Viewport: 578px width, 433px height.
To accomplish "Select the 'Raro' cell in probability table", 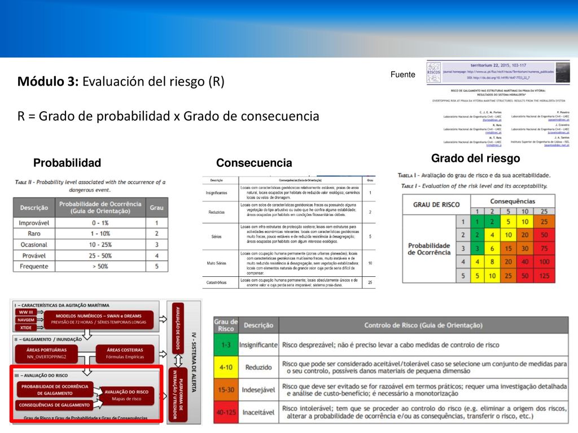I will coord(34,233).
